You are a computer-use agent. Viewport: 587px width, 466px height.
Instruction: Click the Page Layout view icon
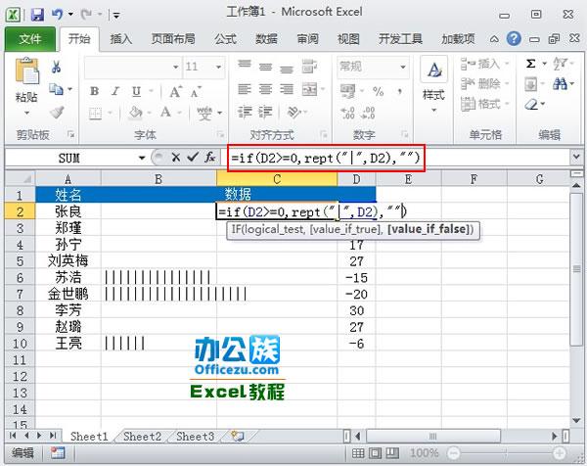point(375,453)
